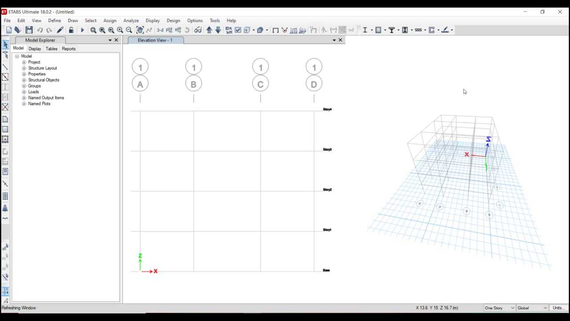
Task: Close the Model Explorer panel
Action: [116, 40]
